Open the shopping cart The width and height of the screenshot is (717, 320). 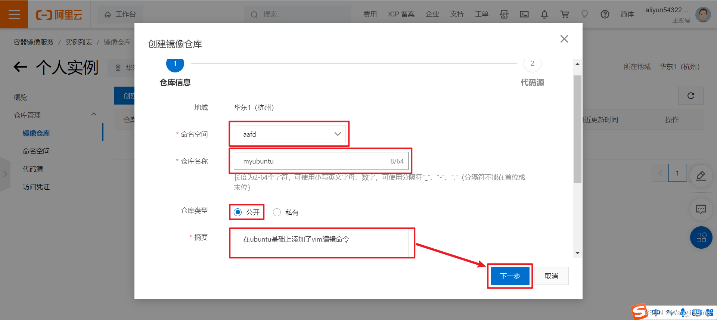[565, 14]
